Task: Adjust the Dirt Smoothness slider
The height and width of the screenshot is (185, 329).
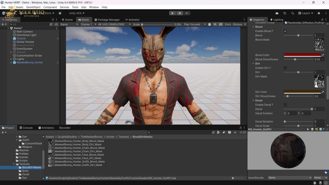Action: point(298,96)
